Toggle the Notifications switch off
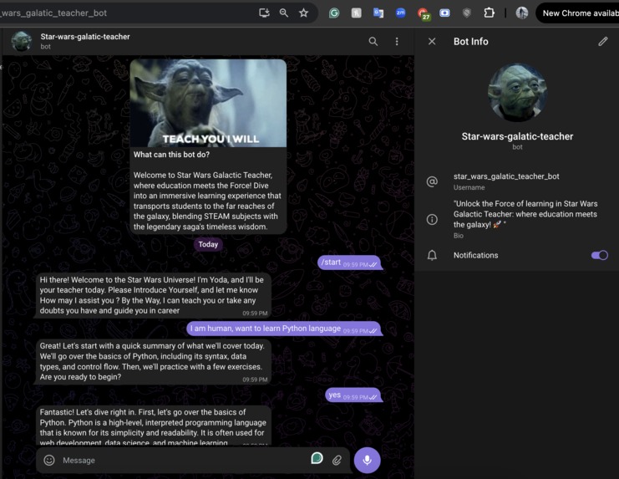 [x=599, y=255]
